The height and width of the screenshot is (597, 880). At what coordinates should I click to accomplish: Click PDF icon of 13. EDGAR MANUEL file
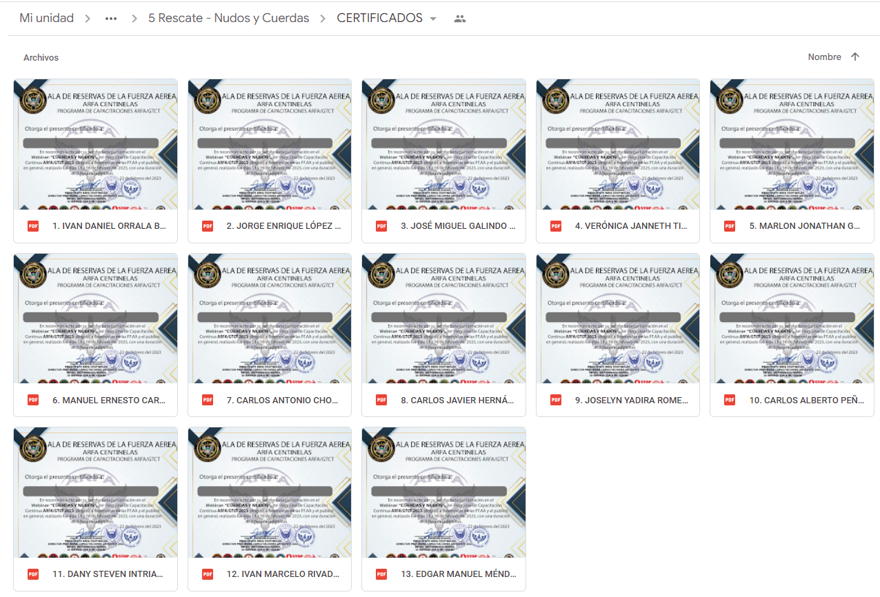pos(381,574)
